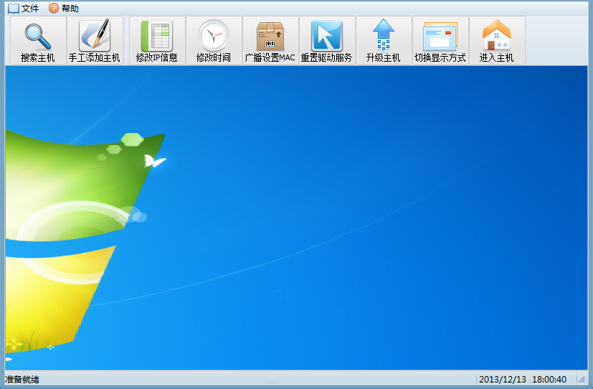The height and width of the screenshot is (389, 593).
Task: Click the time 18:00:40 in status bar
Action: click(549, 379)
